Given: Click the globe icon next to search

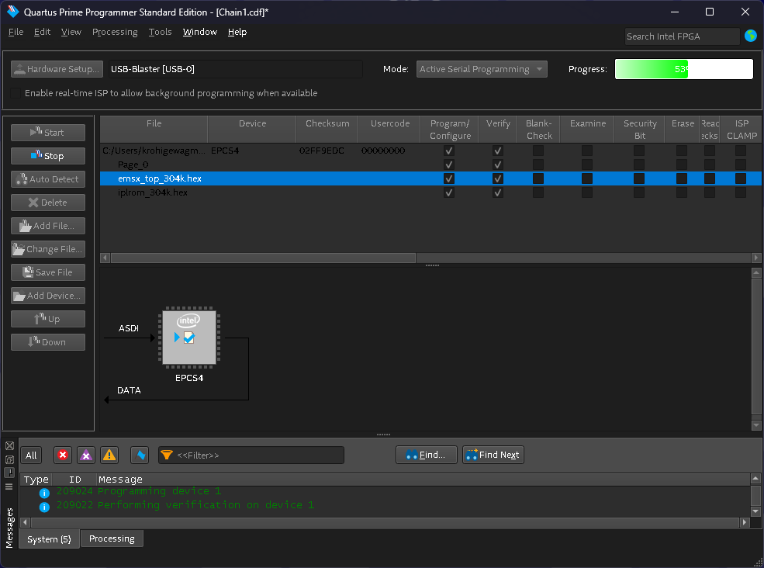Looking at the screenshot, I should [750, 36].
